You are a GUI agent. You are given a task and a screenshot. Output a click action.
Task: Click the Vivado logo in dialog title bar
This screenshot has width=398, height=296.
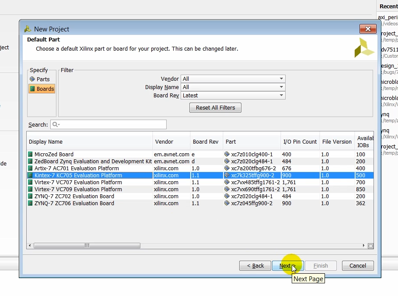pyautogui.click(x=28, y=29)
